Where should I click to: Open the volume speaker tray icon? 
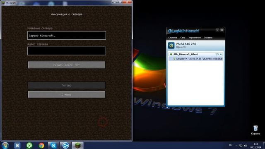246,146
